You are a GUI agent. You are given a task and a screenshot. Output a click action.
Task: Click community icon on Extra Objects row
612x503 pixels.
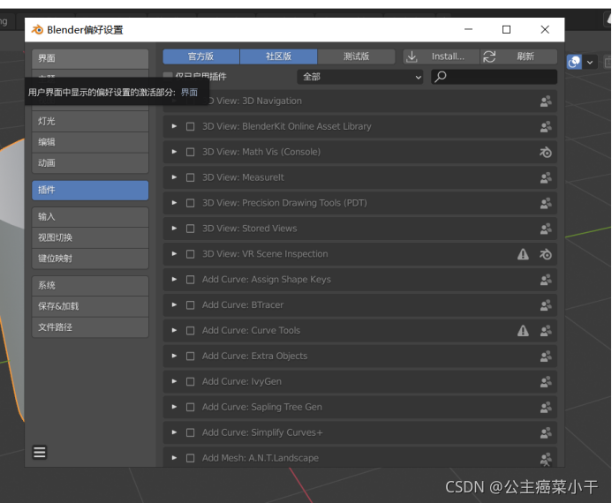pyautogui.click(x=546, y=356)
